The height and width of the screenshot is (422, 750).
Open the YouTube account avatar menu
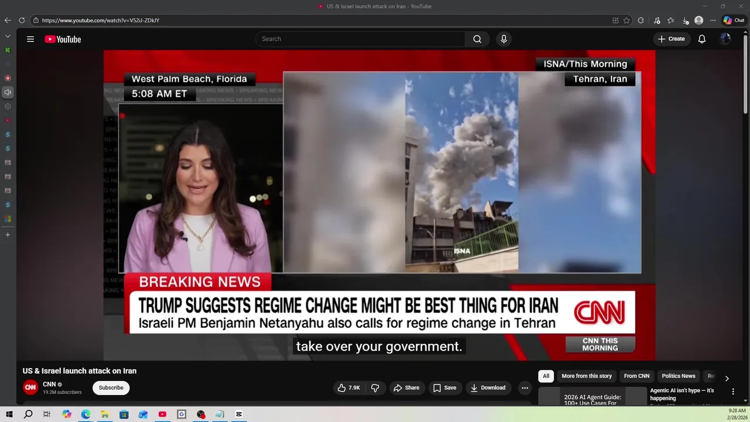[x=725, y=39]
